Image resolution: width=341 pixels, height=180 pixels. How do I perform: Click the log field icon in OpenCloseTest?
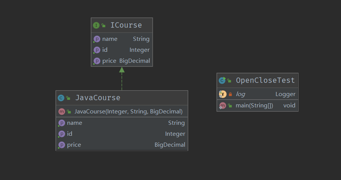[x=222, y=94]
